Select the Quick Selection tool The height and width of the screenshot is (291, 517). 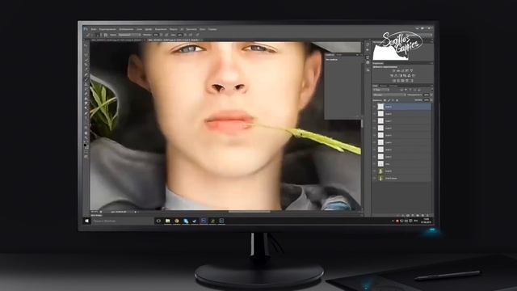point(86,60)
